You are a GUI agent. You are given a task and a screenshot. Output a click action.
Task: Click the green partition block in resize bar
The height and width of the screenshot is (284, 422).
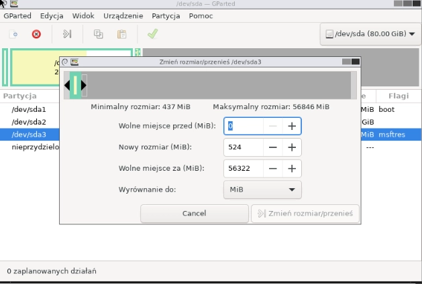[76, 85]
